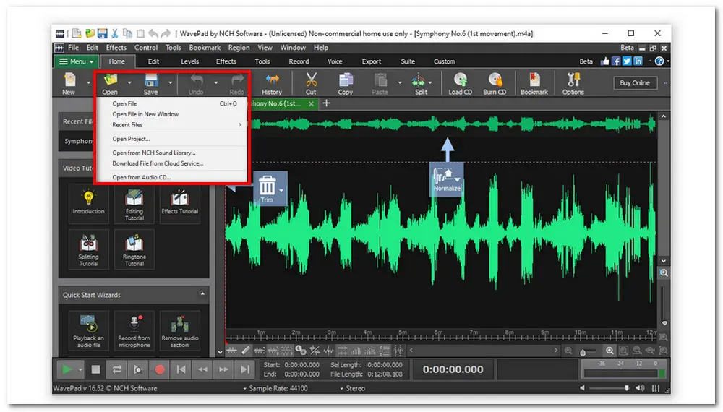Click the Save toolbar icon
The width and height of the screenshot is (723, 412).
(151, 83)
